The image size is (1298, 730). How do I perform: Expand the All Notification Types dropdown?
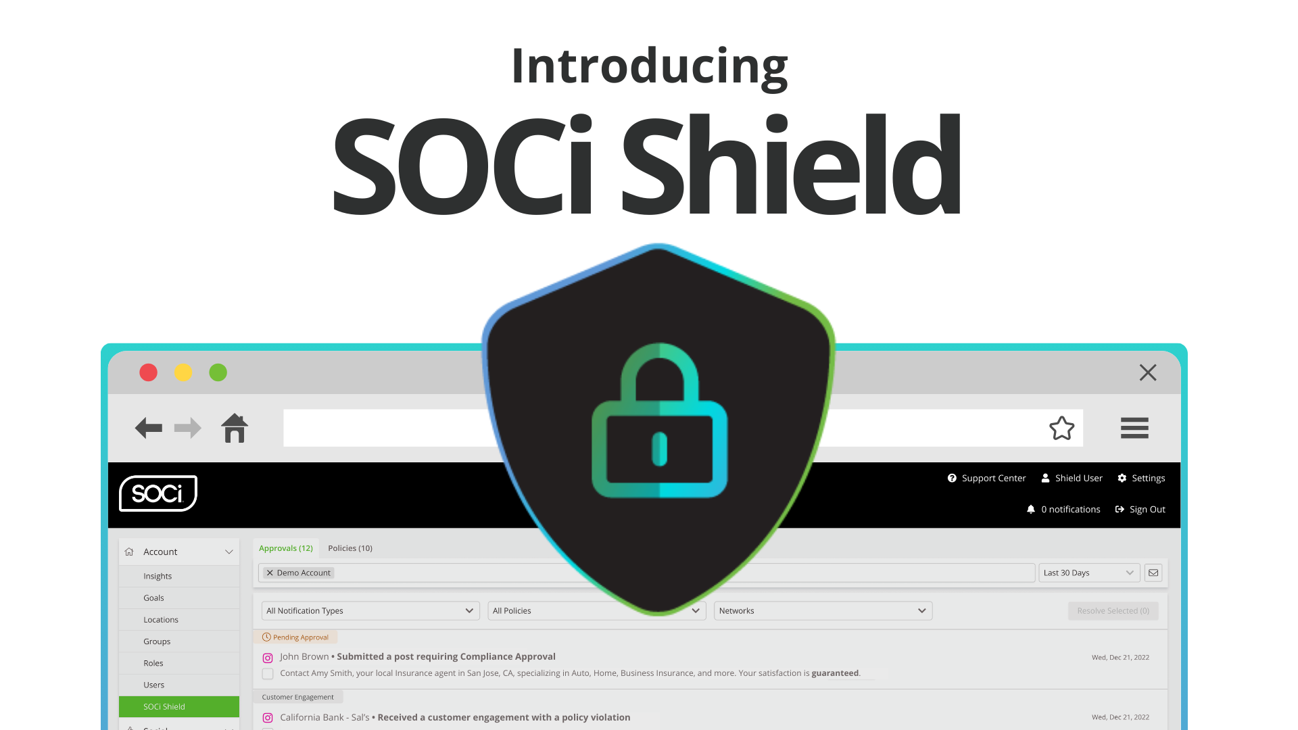tap(369, 610)
